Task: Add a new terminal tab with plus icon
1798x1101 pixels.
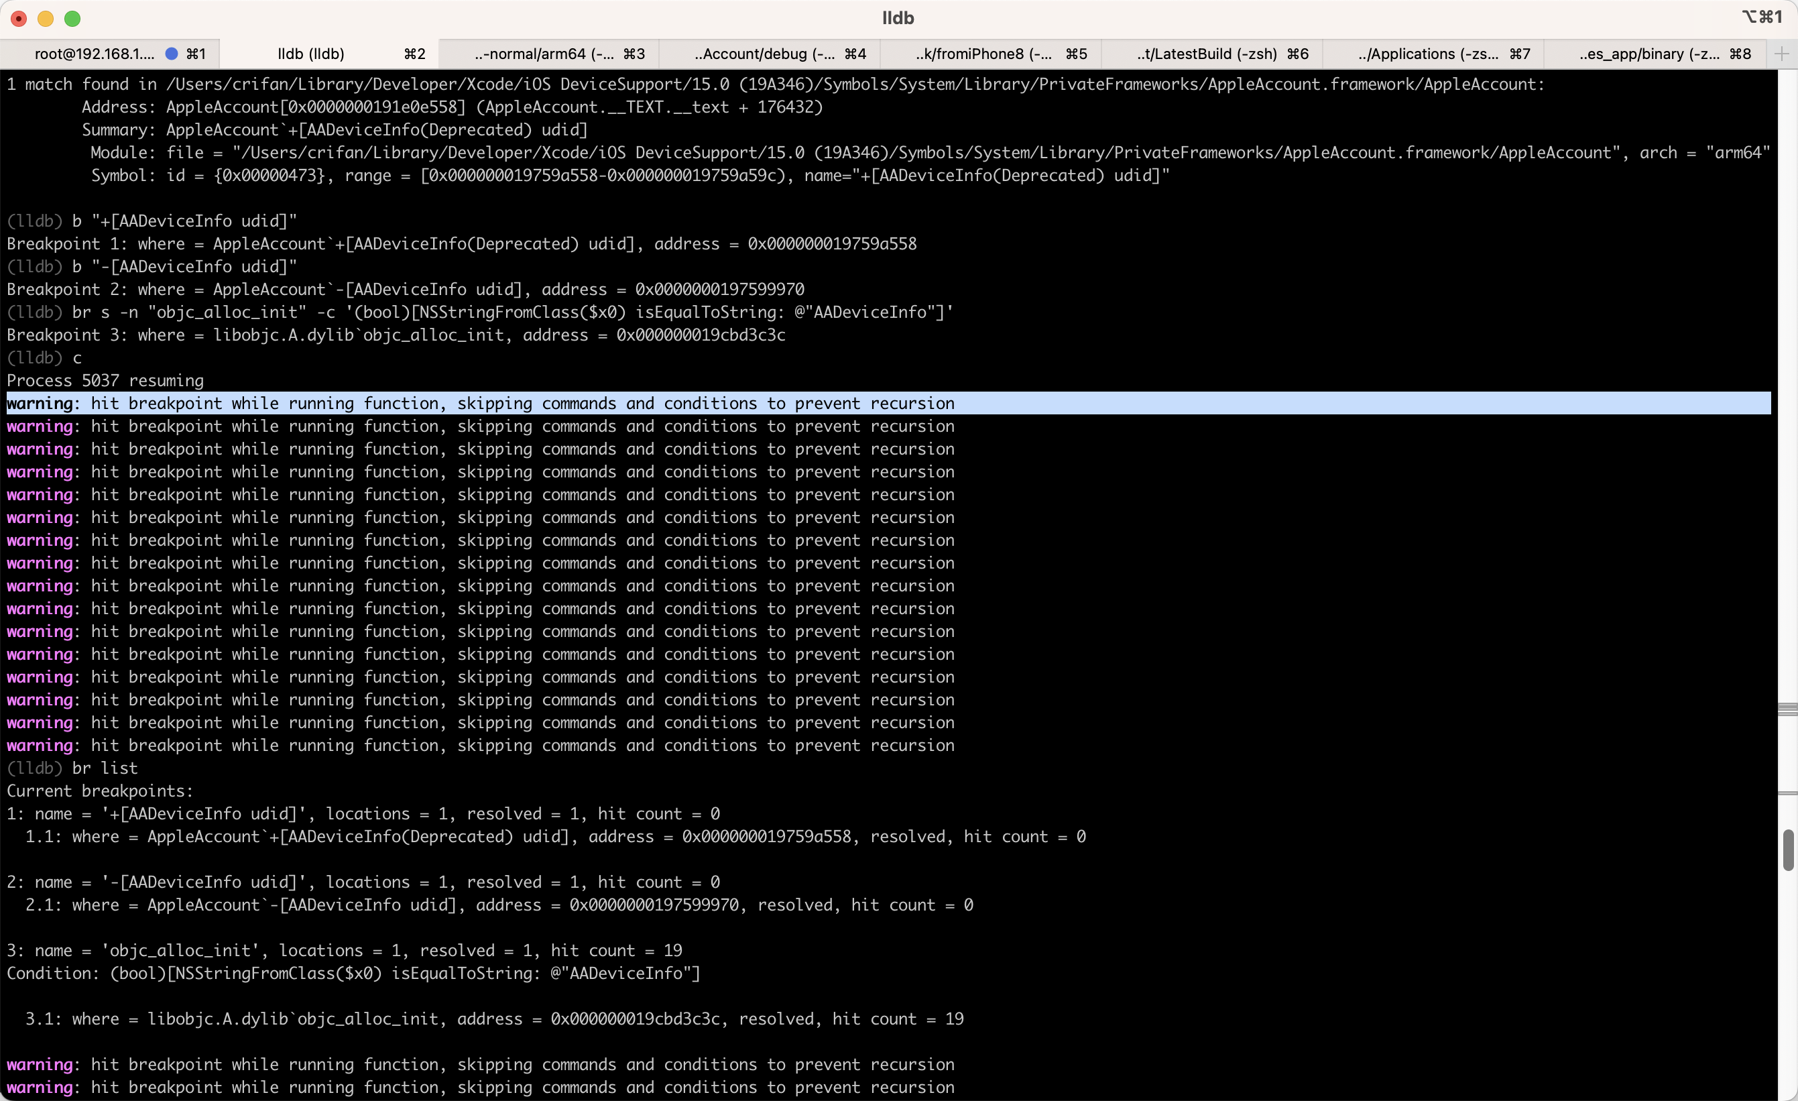Action: [x=1781, y=54]
